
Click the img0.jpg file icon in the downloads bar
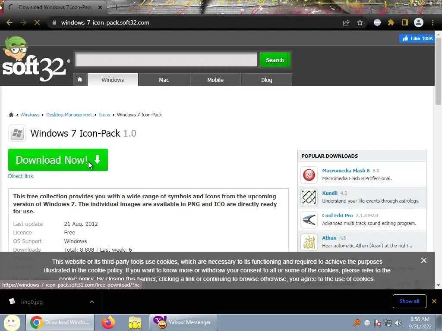tap(12, 301)
